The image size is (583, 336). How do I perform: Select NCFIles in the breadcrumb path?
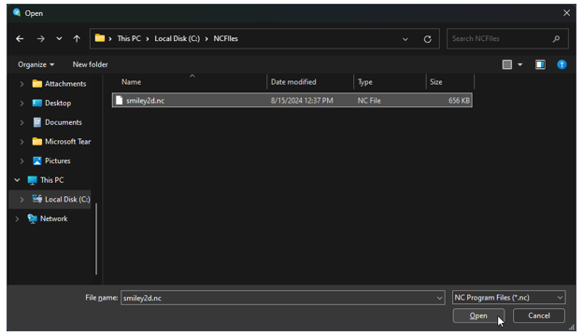[226, 38]
